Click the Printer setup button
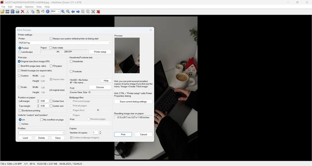Viewport: 312px width, 166px height. 100,52
